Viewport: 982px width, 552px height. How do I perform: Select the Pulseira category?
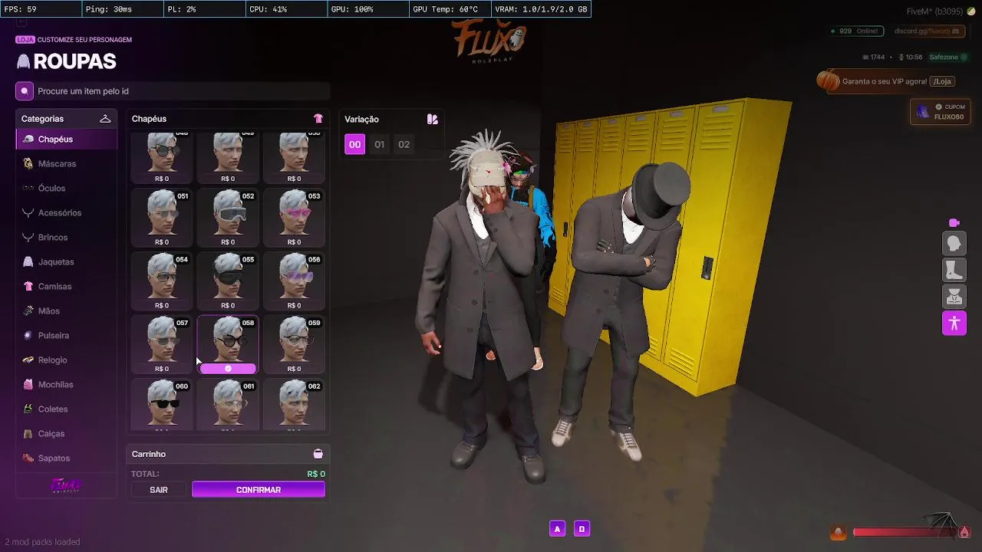pyautogui.click(x=67, y=336)
